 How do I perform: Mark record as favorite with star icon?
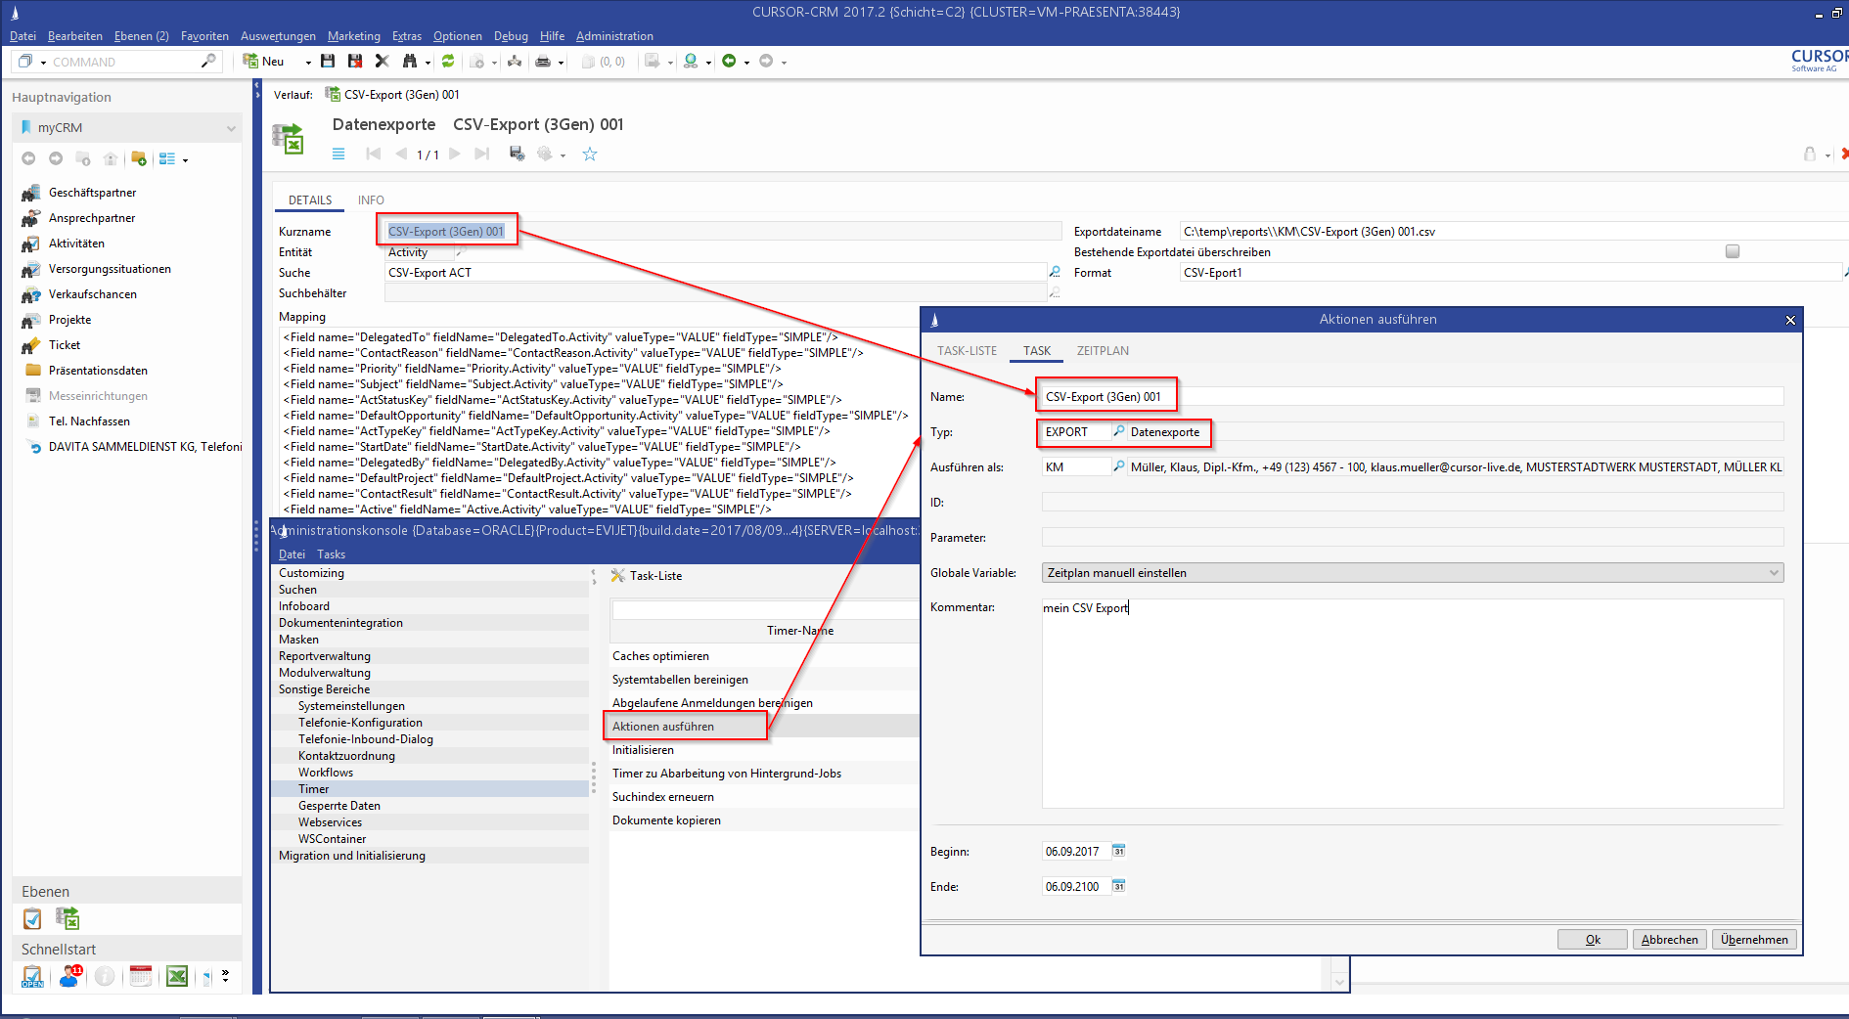coord(590,154)
